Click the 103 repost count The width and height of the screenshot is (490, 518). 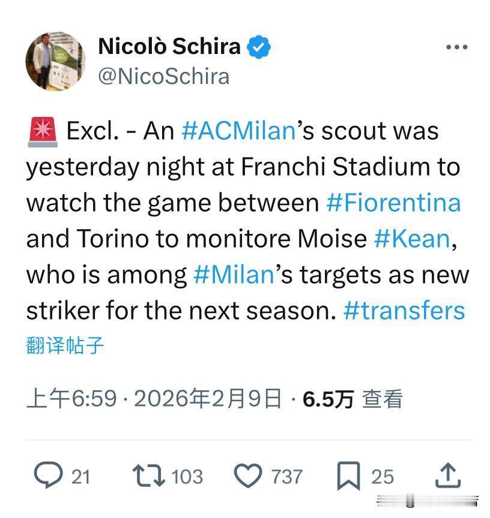coord(187,477)
